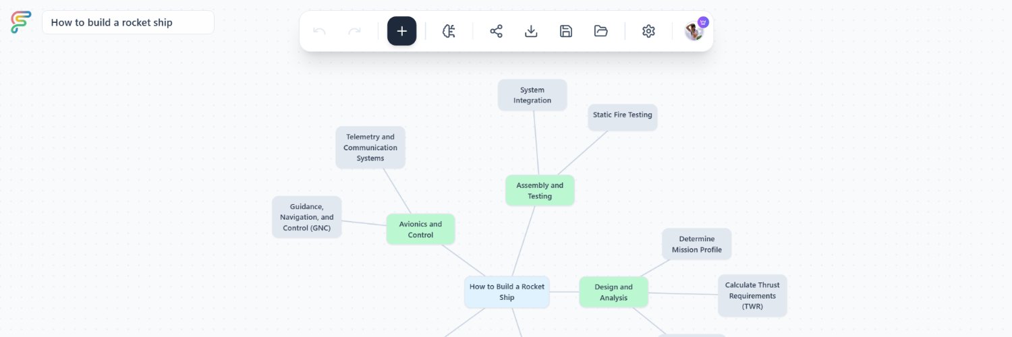Click the undo arrow icon
Image resolution: width=1012 pixels, height=337 pixels.
320,31
